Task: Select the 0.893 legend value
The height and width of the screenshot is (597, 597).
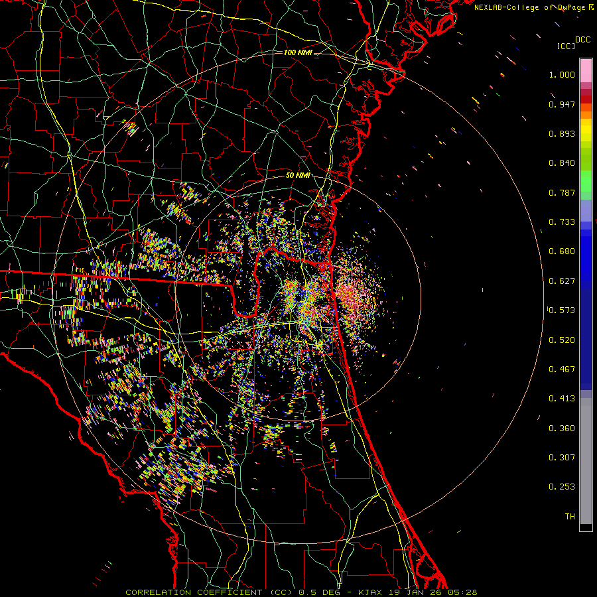Action: click(562, 133)
